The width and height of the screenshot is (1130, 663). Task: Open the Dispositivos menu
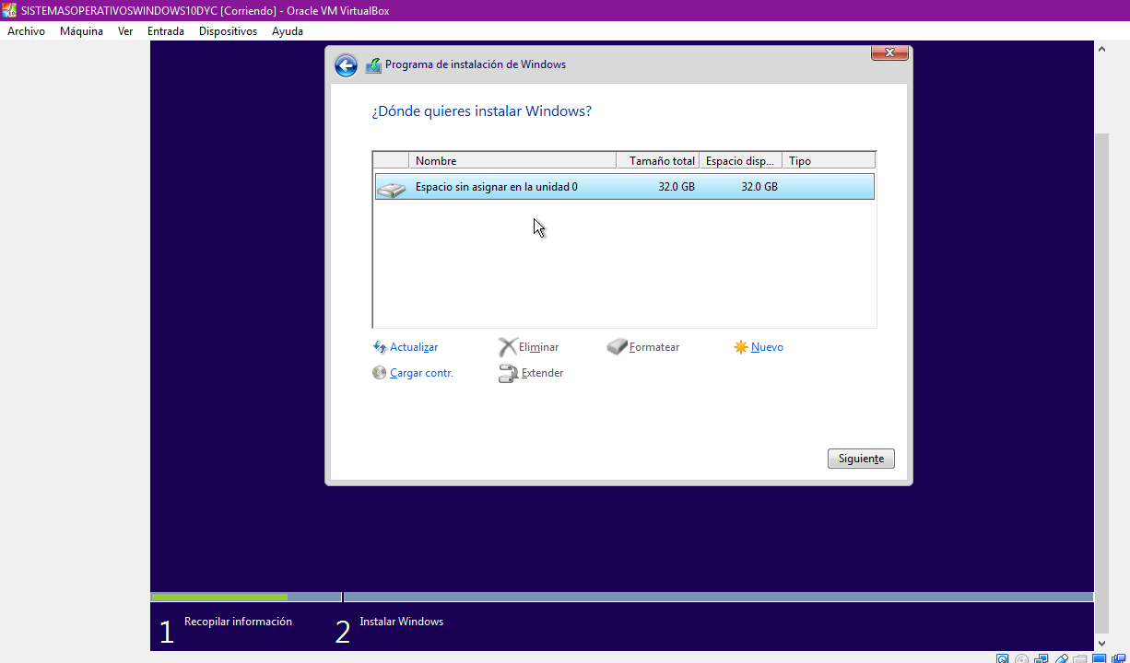point(228,30)
